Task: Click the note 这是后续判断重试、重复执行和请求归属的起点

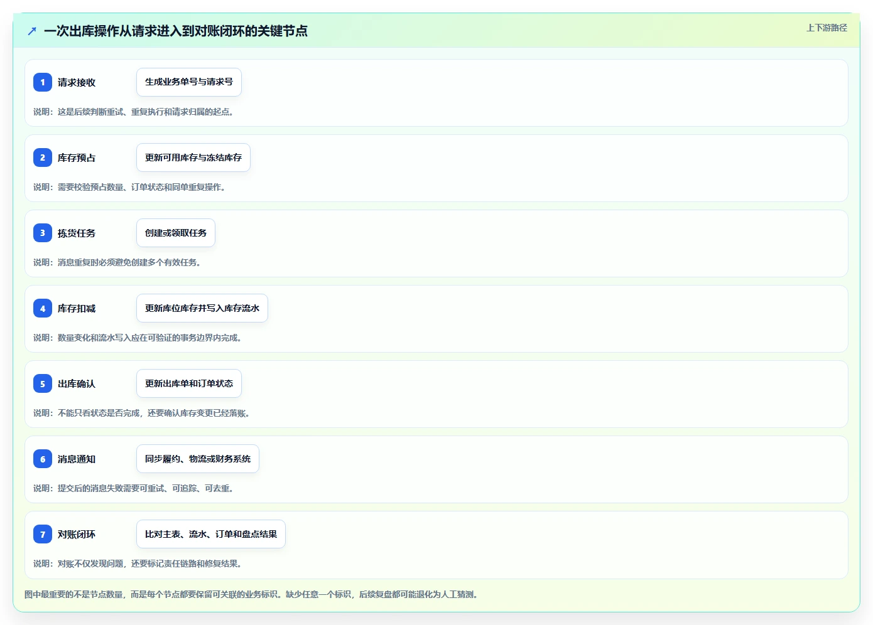Action: [x=146, y=112]
